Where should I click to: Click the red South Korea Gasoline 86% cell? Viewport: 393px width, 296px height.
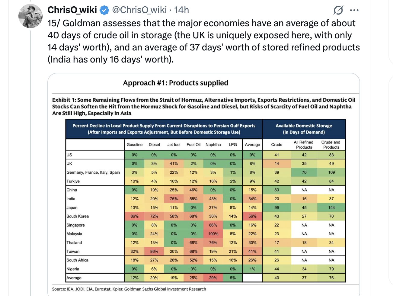click(135, 216)
